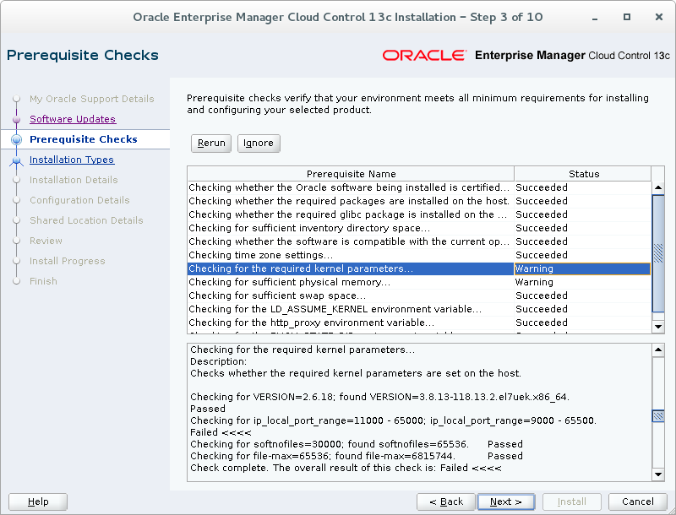Select the LD_ASSUME_KERNEL environment variable row

tap(419, 309)
